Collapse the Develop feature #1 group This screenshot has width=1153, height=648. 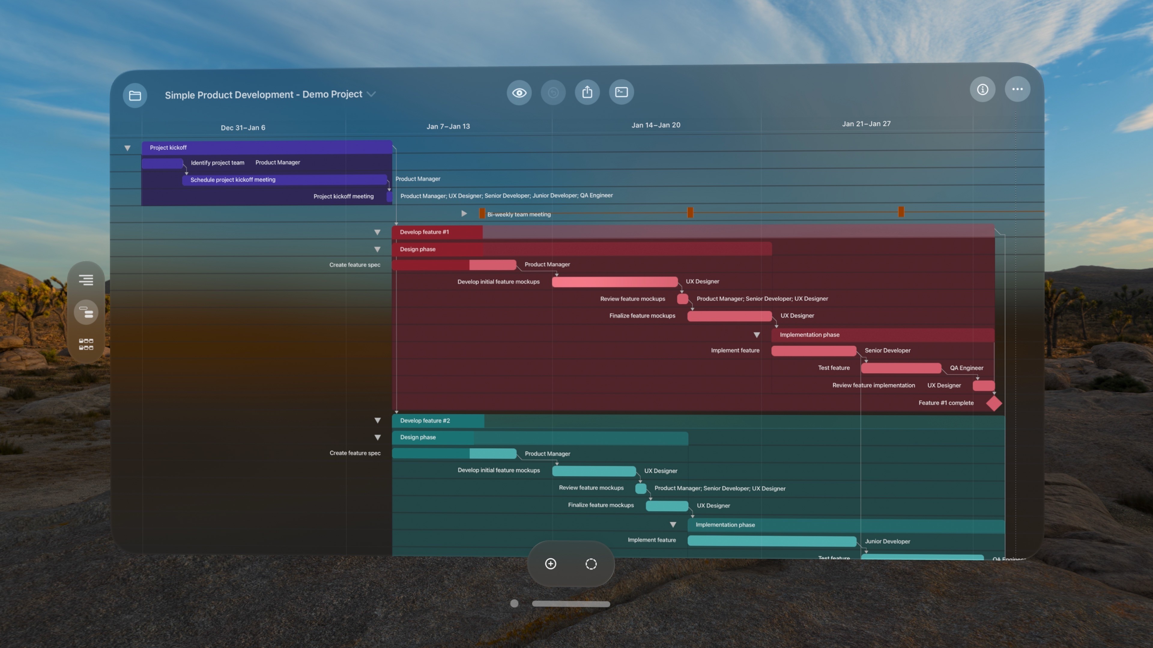[377, 232]
